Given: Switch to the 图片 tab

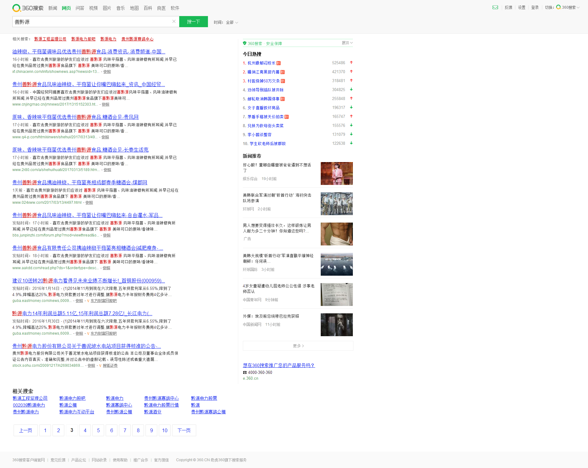Looking at the screenshot, I should coord(107,8).
